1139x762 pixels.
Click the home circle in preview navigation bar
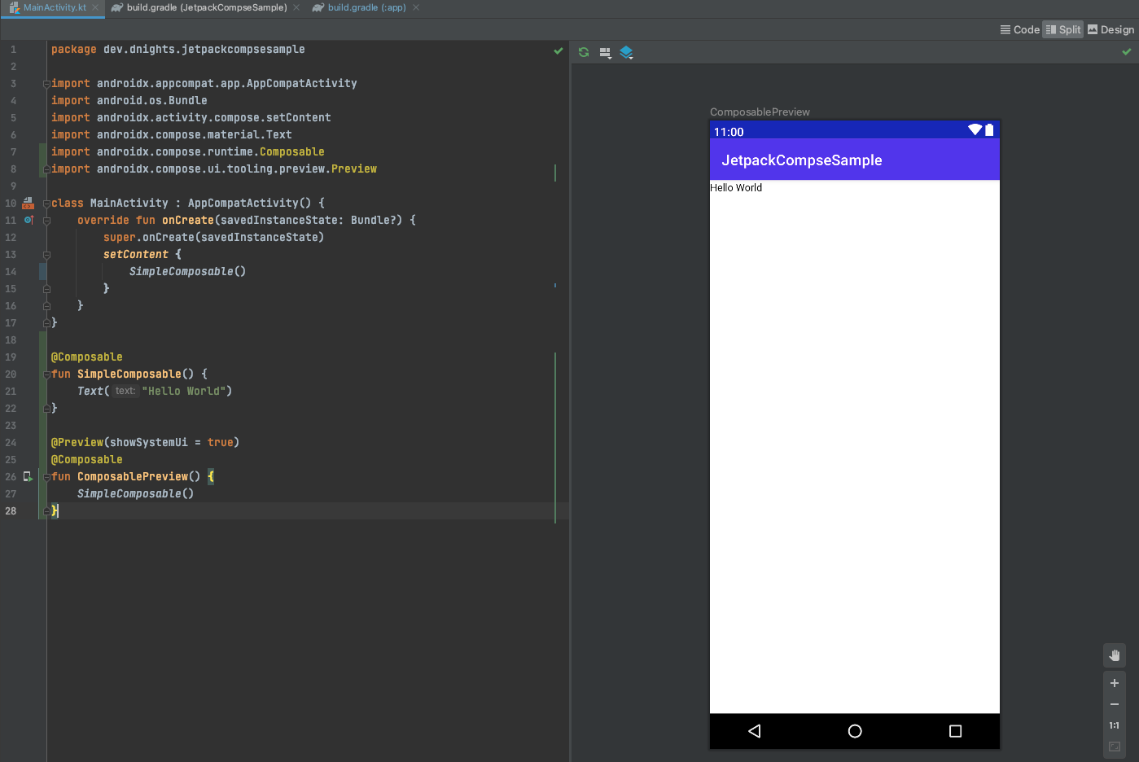855,731
